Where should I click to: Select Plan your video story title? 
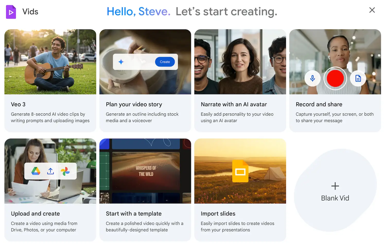(134, 104)
